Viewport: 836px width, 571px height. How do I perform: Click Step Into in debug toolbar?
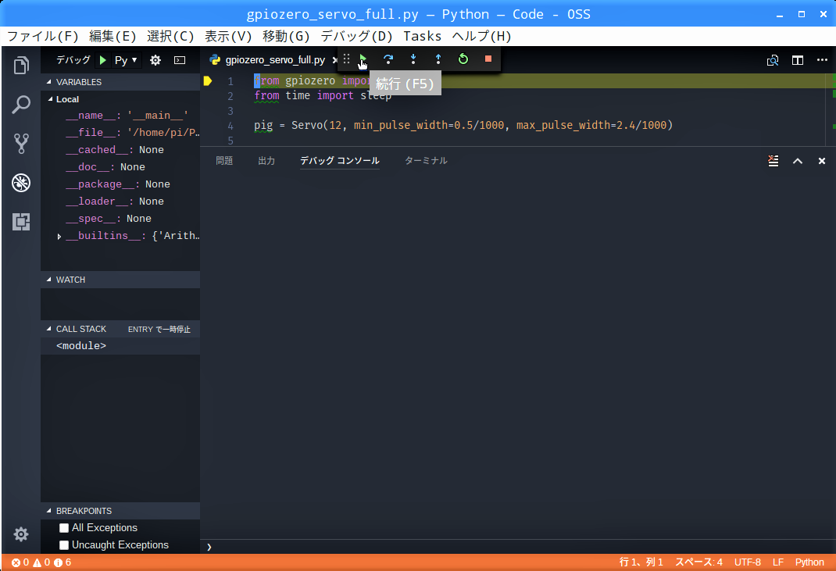[413, 59]
